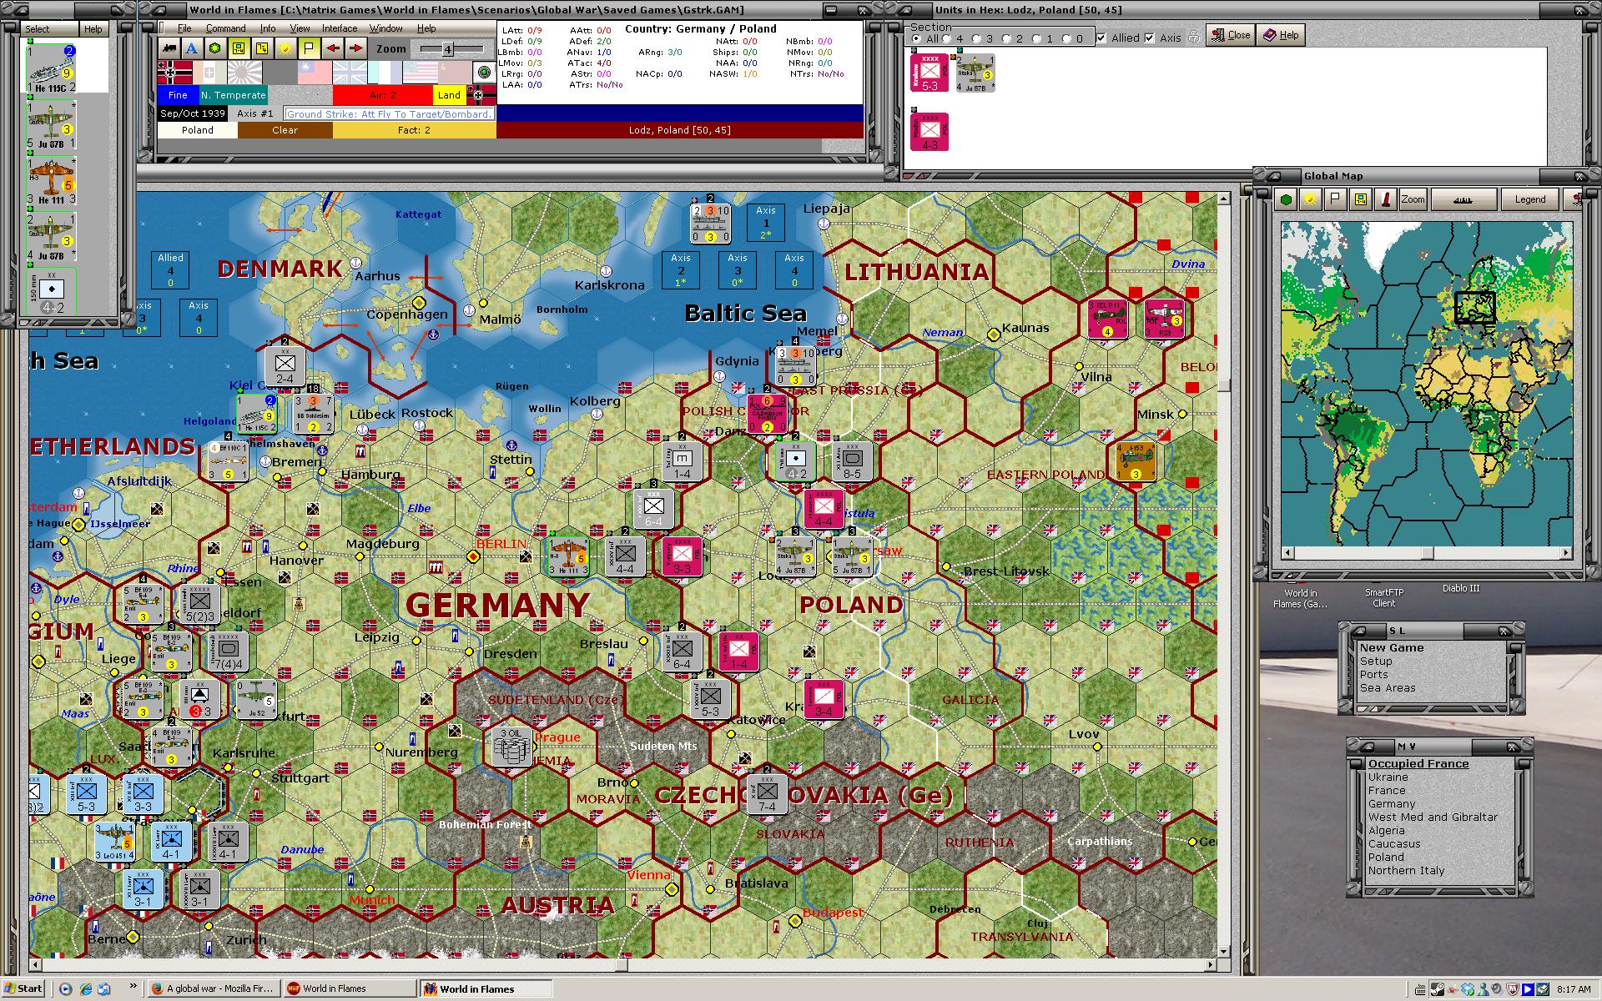Click the red left arrow toolbar icon
Screen dimensions: 1602x1001
coord(333,48)
